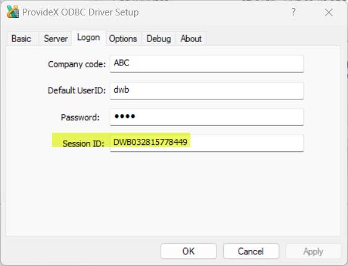Open the Debug tab
Screen dimensions: 348x266
(x=159, y=38)
